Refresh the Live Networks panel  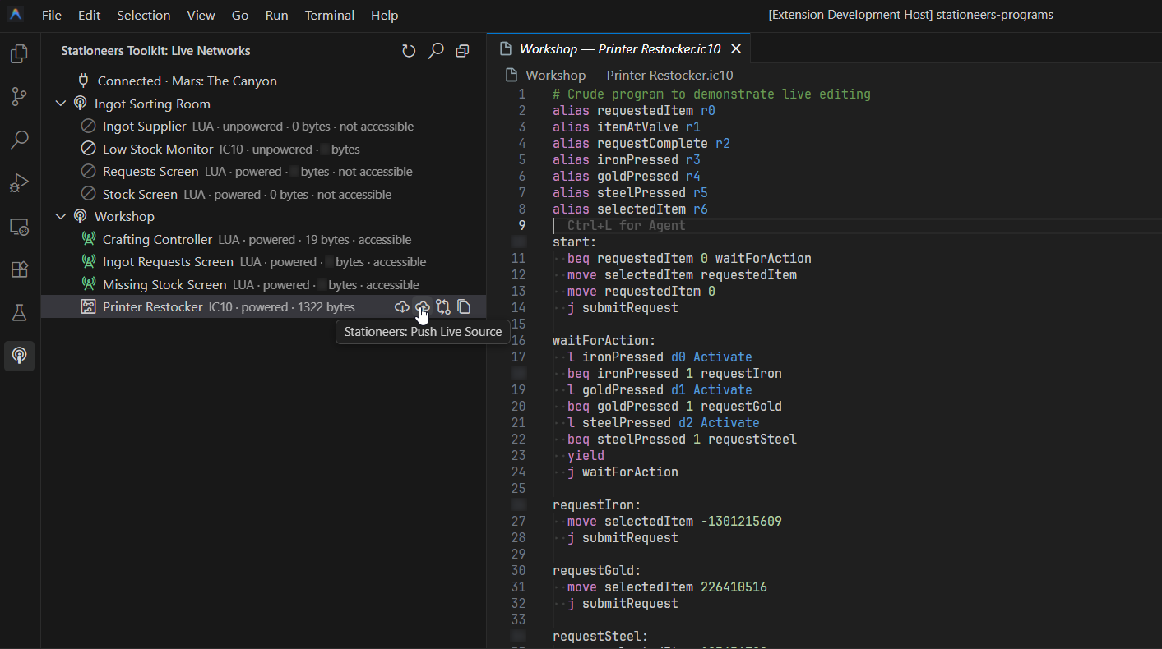[x=409, y=51]
